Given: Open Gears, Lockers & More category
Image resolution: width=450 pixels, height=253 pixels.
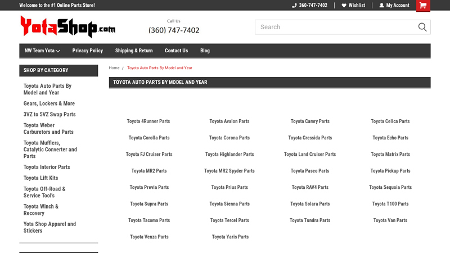Looking at the screenshot, I should (49, 103).
